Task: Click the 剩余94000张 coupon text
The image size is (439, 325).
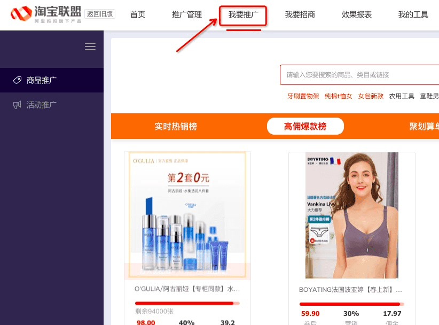Action: click(x=154, y=311)
